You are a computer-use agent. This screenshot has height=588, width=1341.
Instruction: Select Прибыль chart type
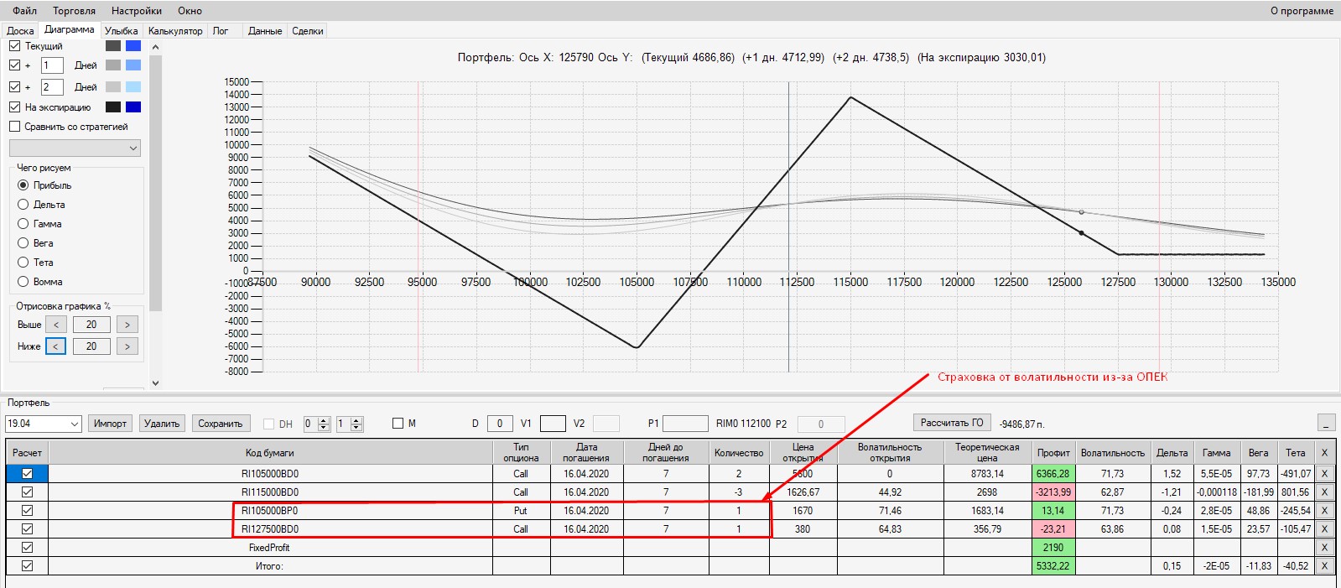pos(23,185)
